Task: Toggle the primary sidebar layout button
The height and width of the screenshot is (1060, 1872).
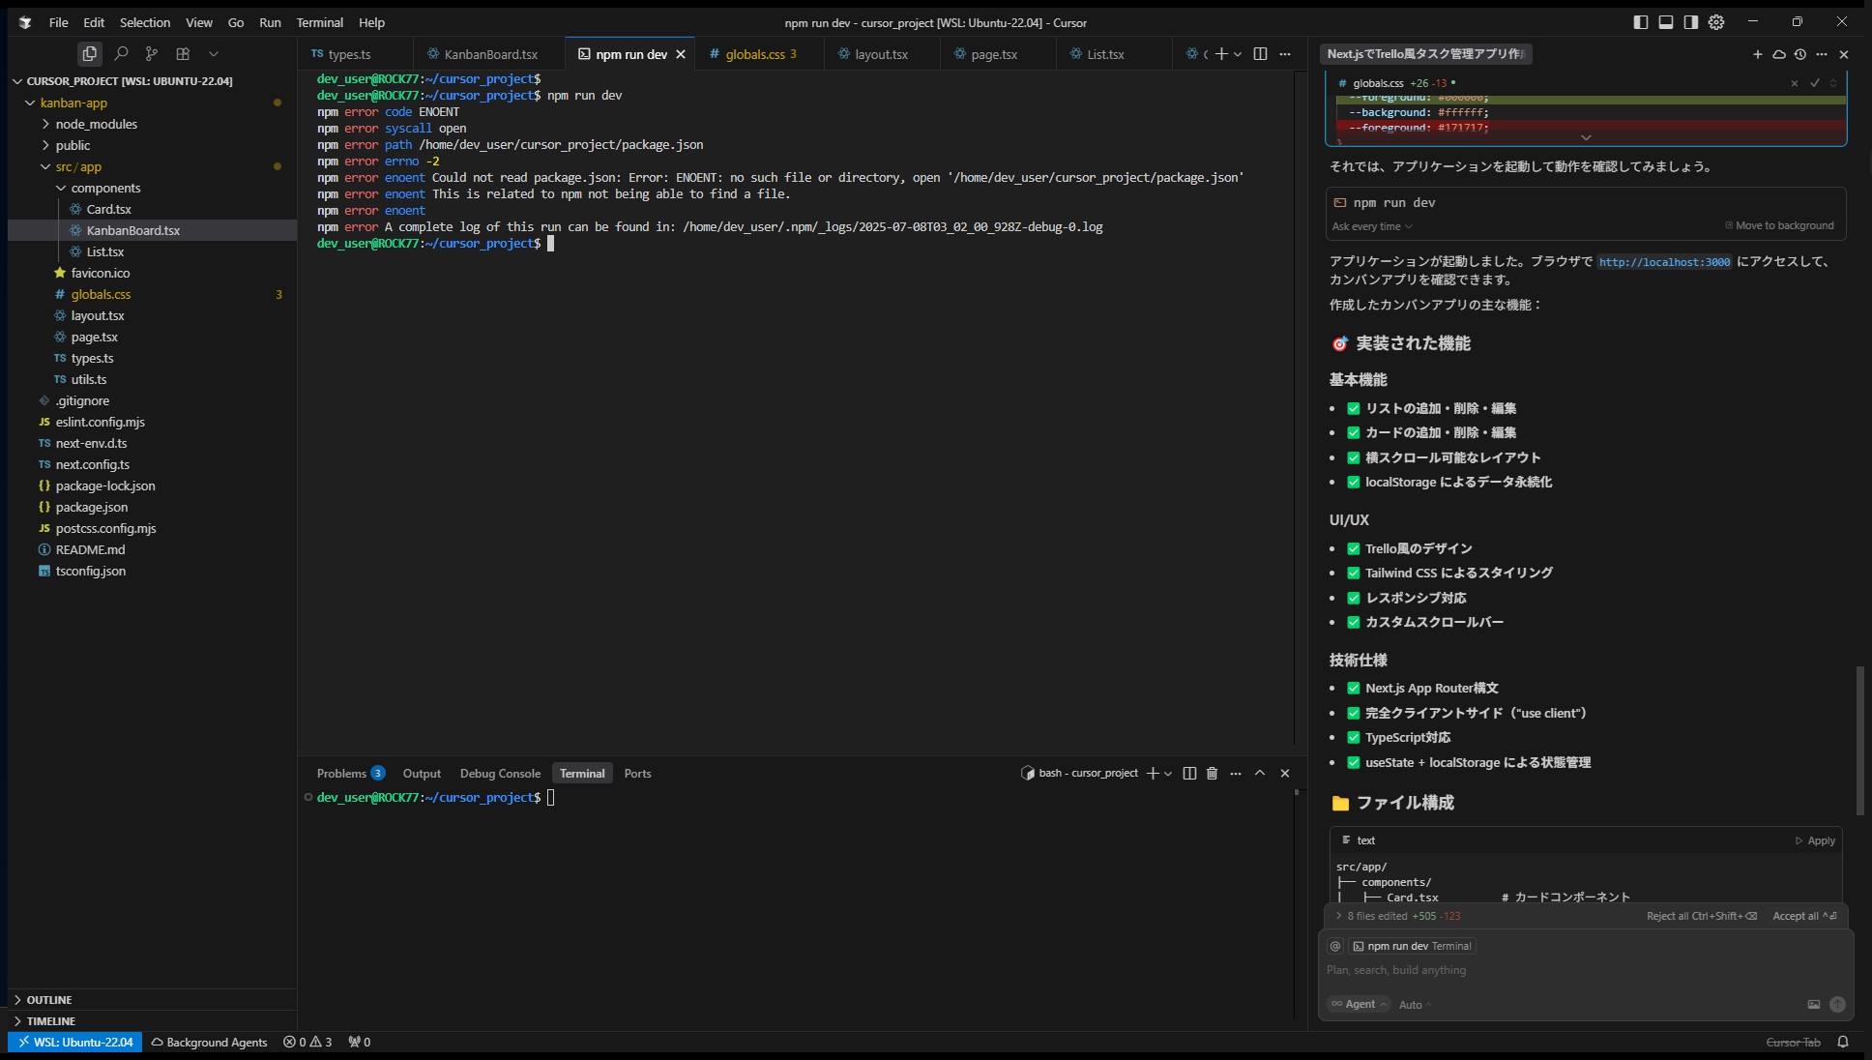Action: point(1641,22)
